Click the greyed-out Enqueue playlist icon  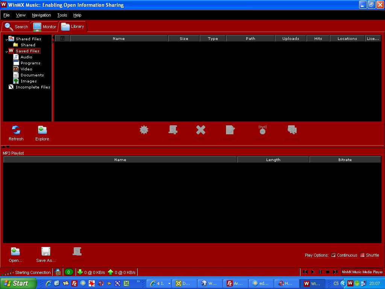(173, 130)
